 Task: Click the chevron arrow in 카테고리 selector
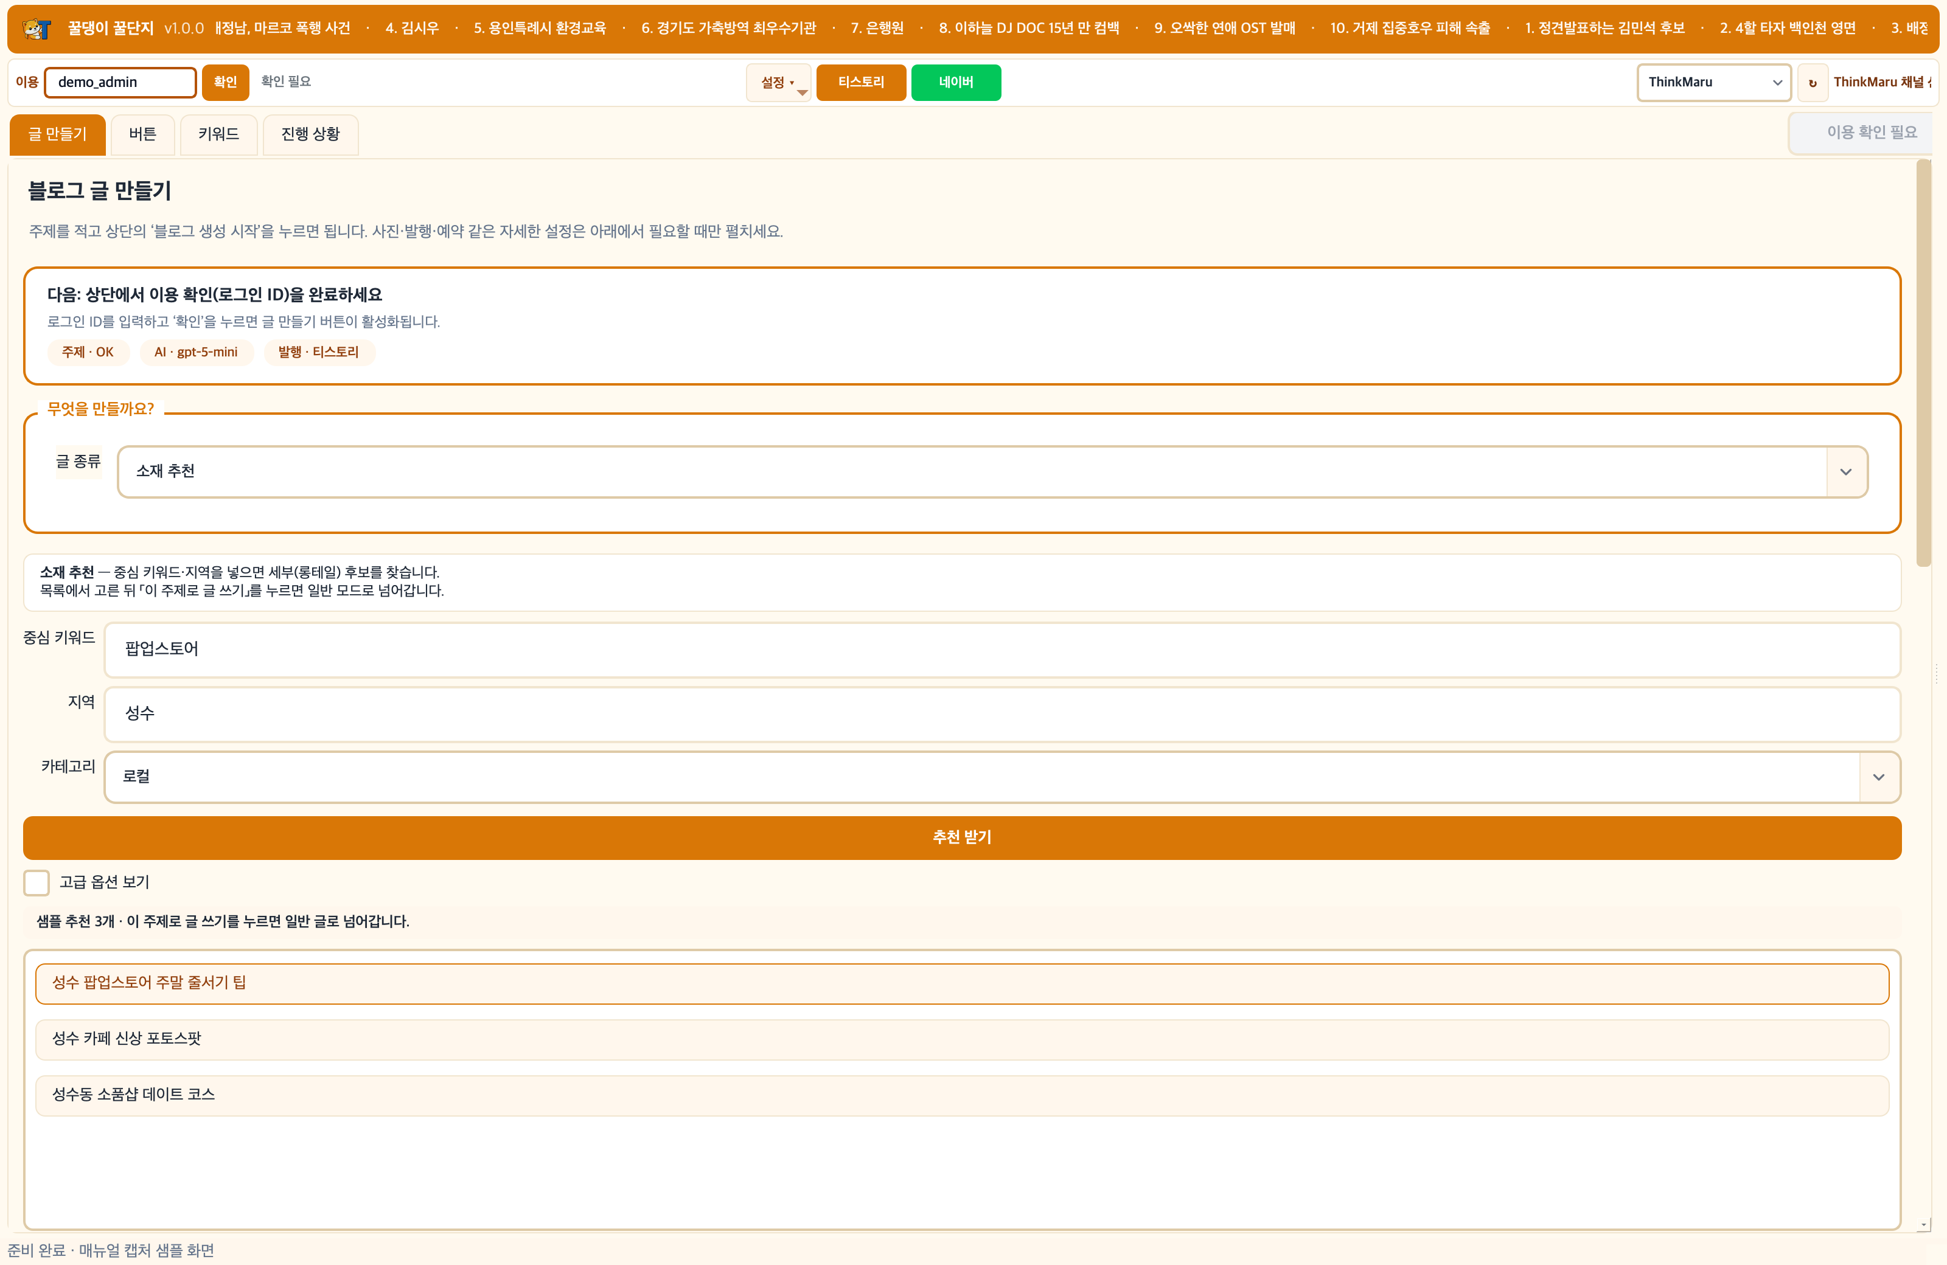click(1878, 777)
